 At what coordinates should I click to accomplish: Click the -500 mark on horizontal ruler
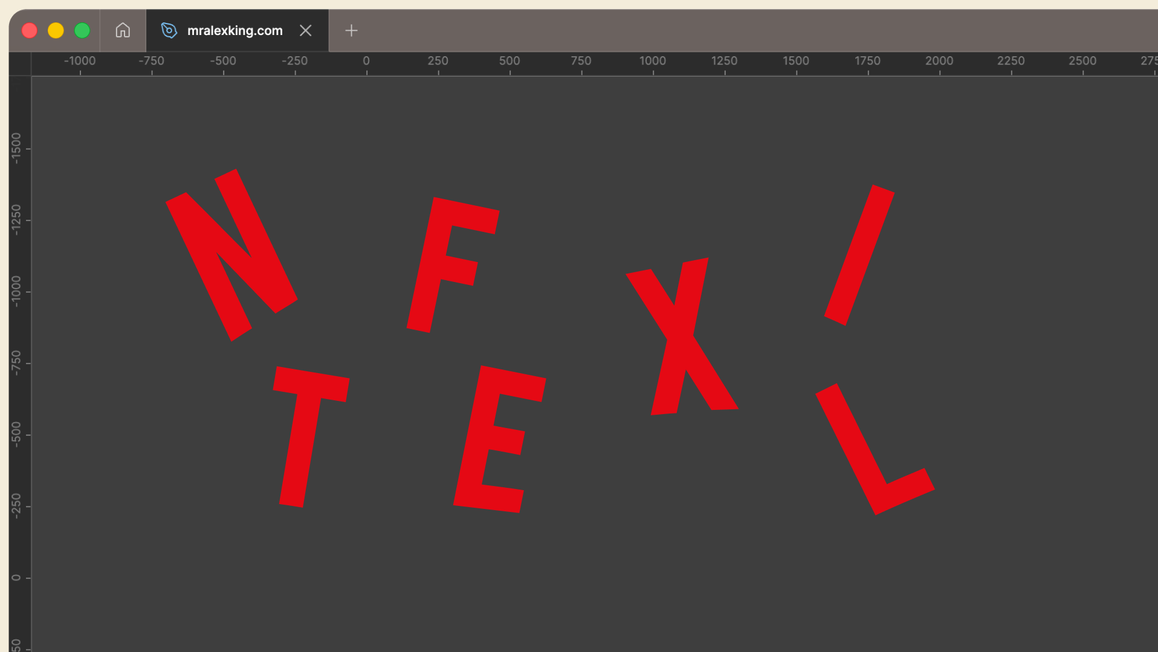click(223, 61)
